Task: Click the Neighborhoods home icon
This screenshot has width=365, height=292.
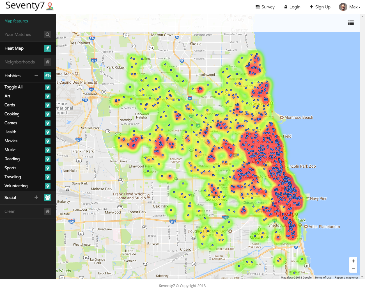Action: [x=48, y=62]
